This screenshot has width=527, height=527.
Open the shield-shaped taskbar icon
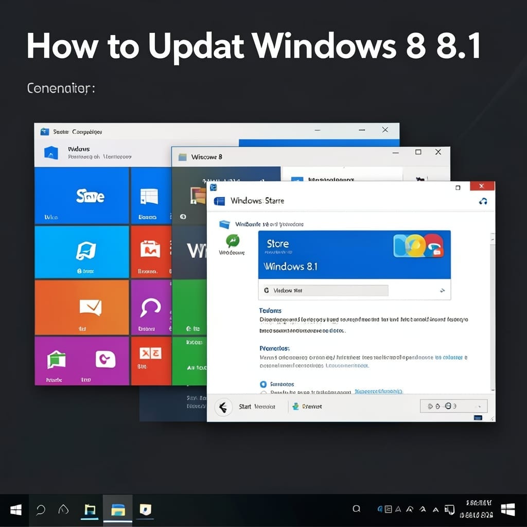pyautogui.click(x=146, y=510)
